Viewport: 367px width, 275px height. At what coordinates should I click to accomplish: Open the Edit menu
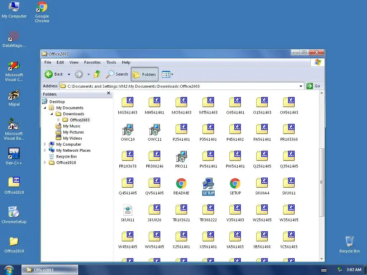tap(60, 62)
